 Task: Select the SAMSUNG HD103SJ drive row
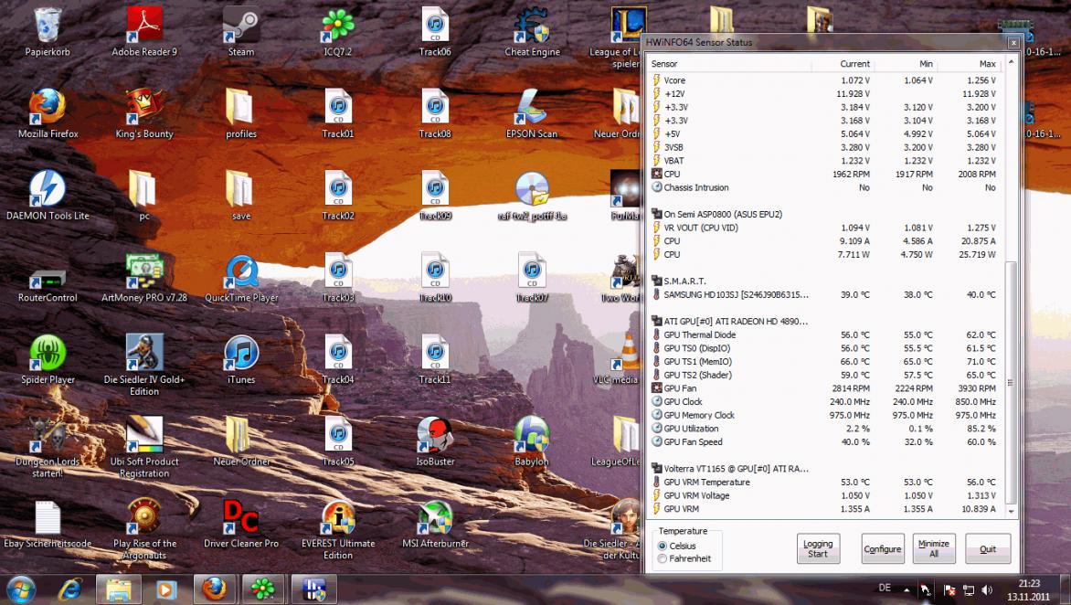pyautogui.click(x=825, y=294)
